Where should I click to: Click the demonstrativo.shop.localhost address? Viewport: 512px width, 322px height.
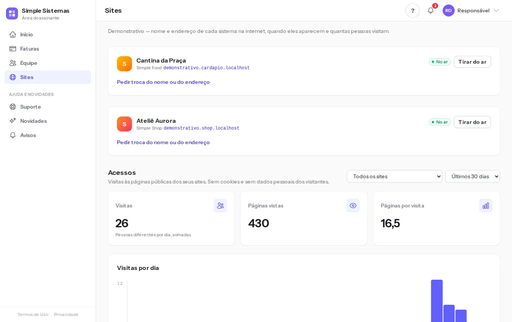click(x=201, y=128)
